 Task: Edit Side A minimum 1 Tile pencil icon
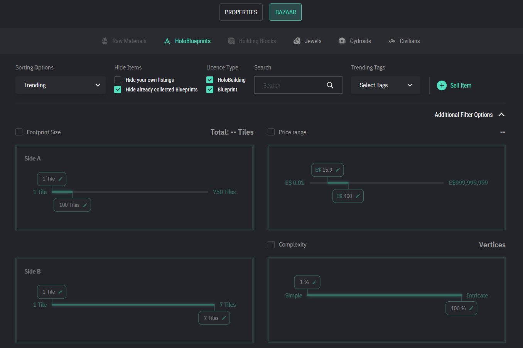[x=61, y=179]
